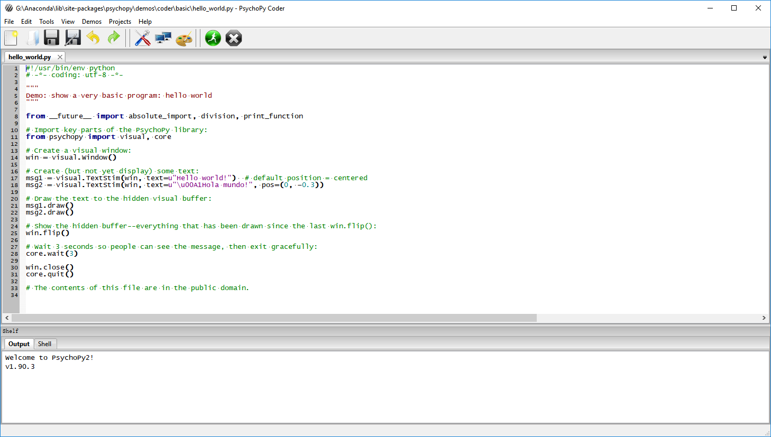Click the '# Import key parts' comment line
This screenshot has width=771, height=437.
click(x=116, y=130)
